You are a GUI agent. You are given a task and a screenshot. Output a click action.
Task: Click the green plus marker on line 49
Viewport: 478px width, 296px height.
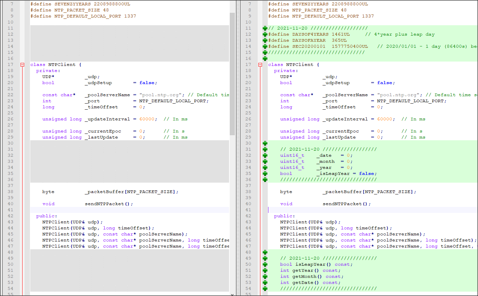click(x=265, y=258)
